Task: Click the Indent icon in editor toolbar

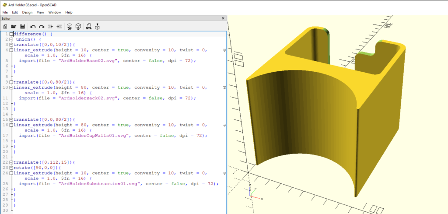Action: coord(59,27)
